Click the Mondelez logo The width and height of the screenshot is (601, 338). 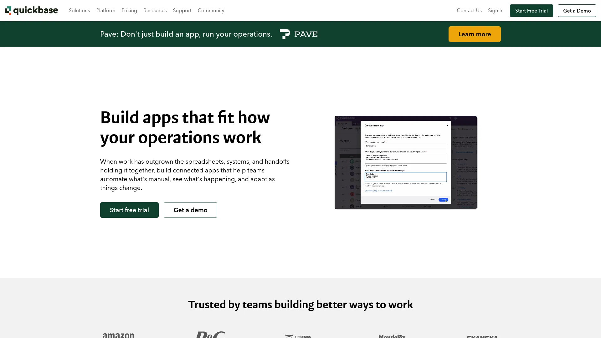pyautogui.click(x=392, y=336)
